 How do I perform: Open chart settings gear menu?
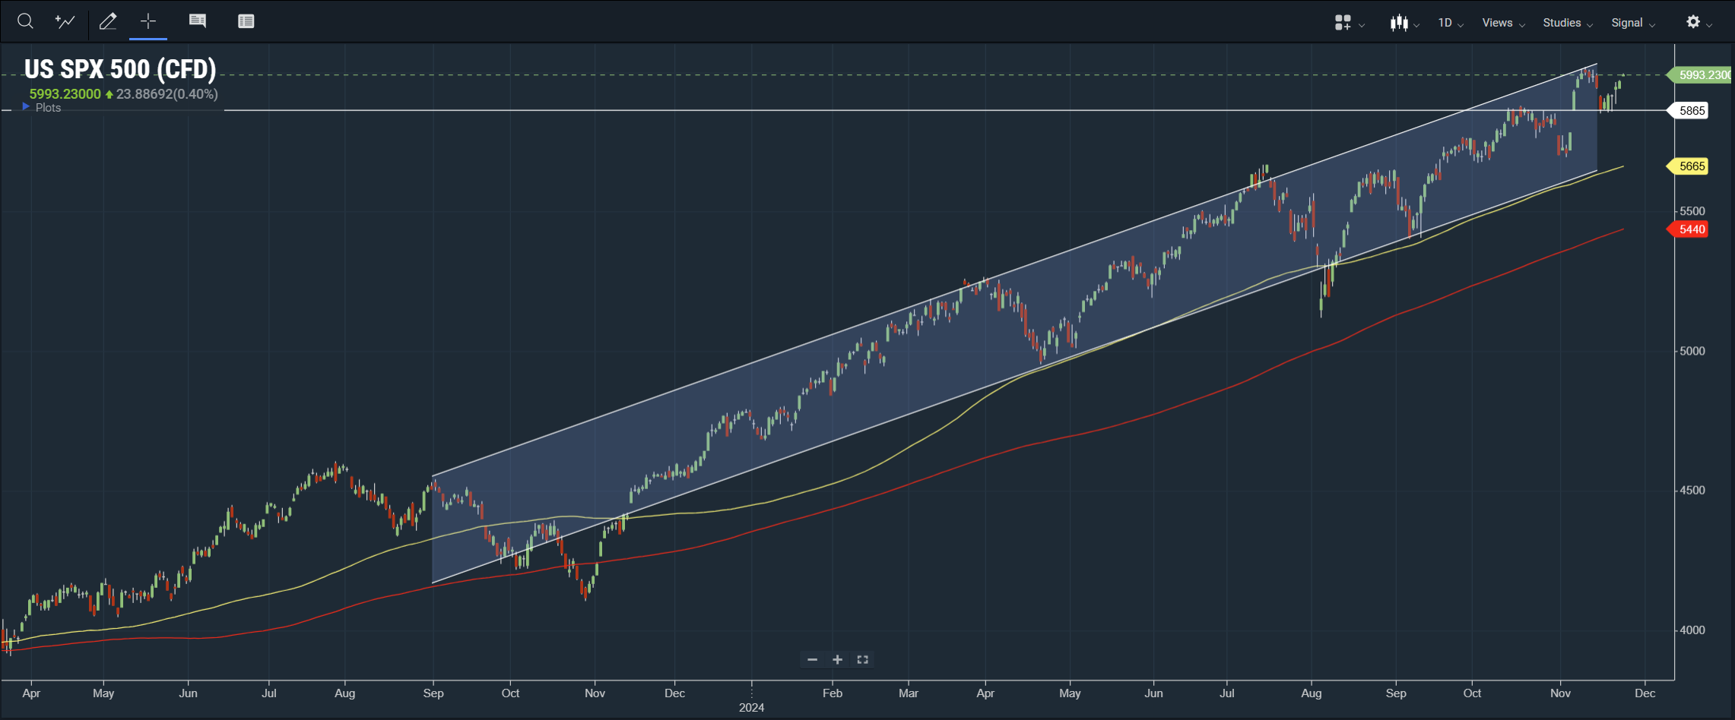[1699, 22]
